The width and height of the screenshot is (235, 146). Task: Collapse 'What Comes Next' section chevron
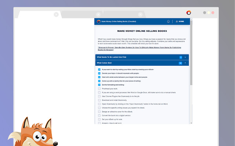pyautogui.click(x=185, y=63)
